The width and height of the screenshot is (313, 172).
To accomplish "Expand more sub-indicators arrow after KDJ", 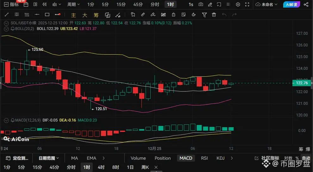I will click(x=232, y=158).
